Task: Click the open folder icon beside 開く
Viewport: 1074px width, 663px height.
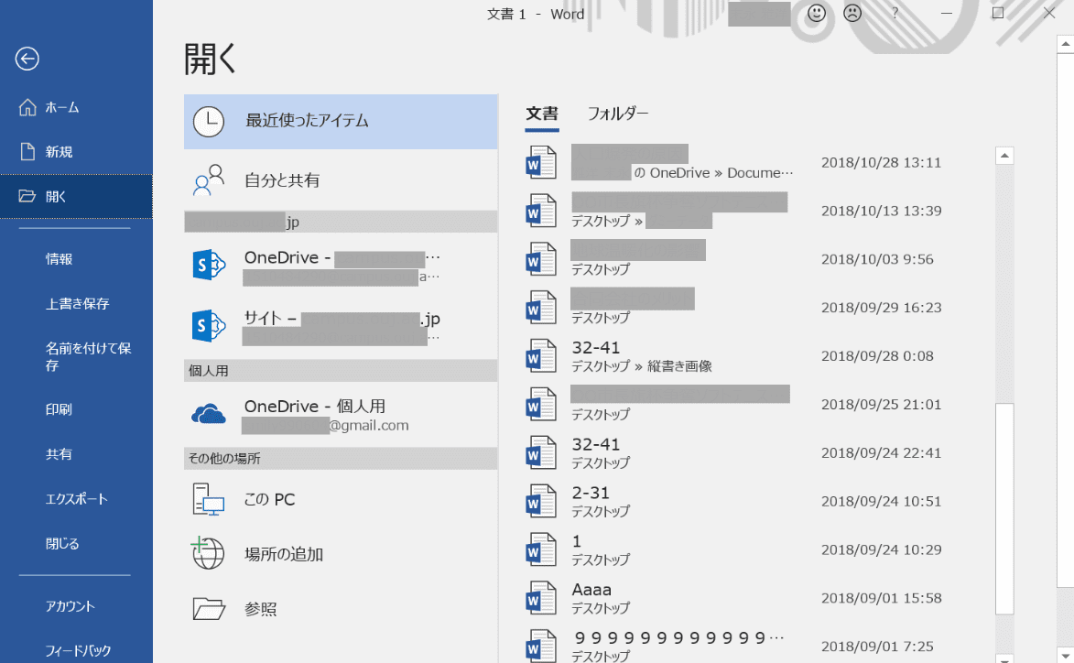Action: tap(27, 197)
